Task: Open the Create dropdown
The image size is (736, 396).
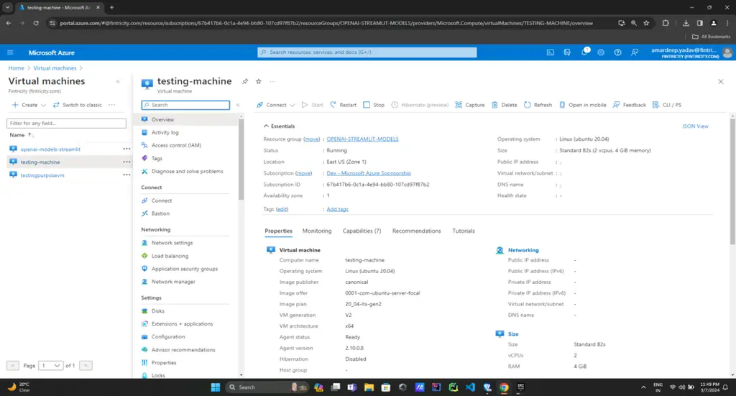Action: click(x=29, y=105)
